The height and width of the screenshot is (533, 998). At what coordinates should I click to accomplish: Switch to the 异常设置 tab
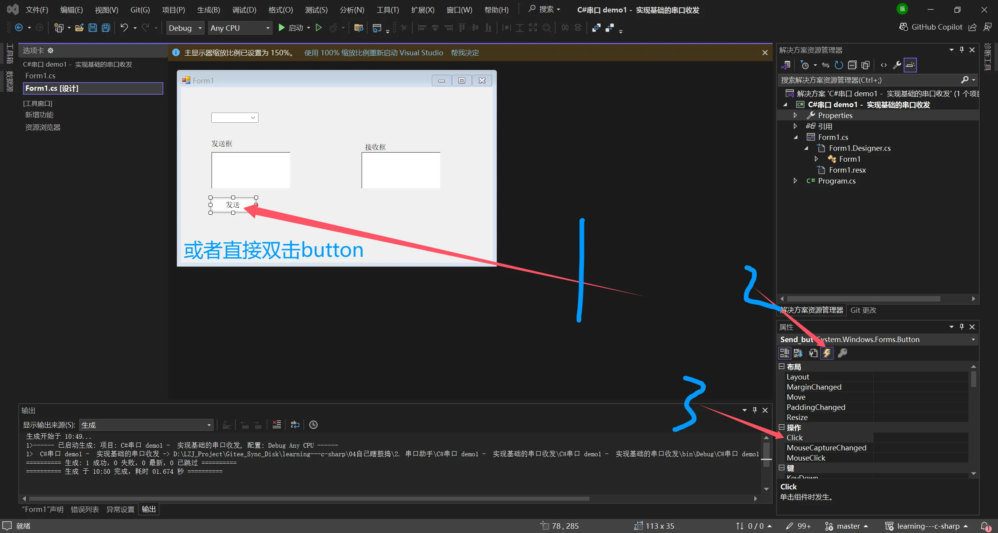[120, 510]
